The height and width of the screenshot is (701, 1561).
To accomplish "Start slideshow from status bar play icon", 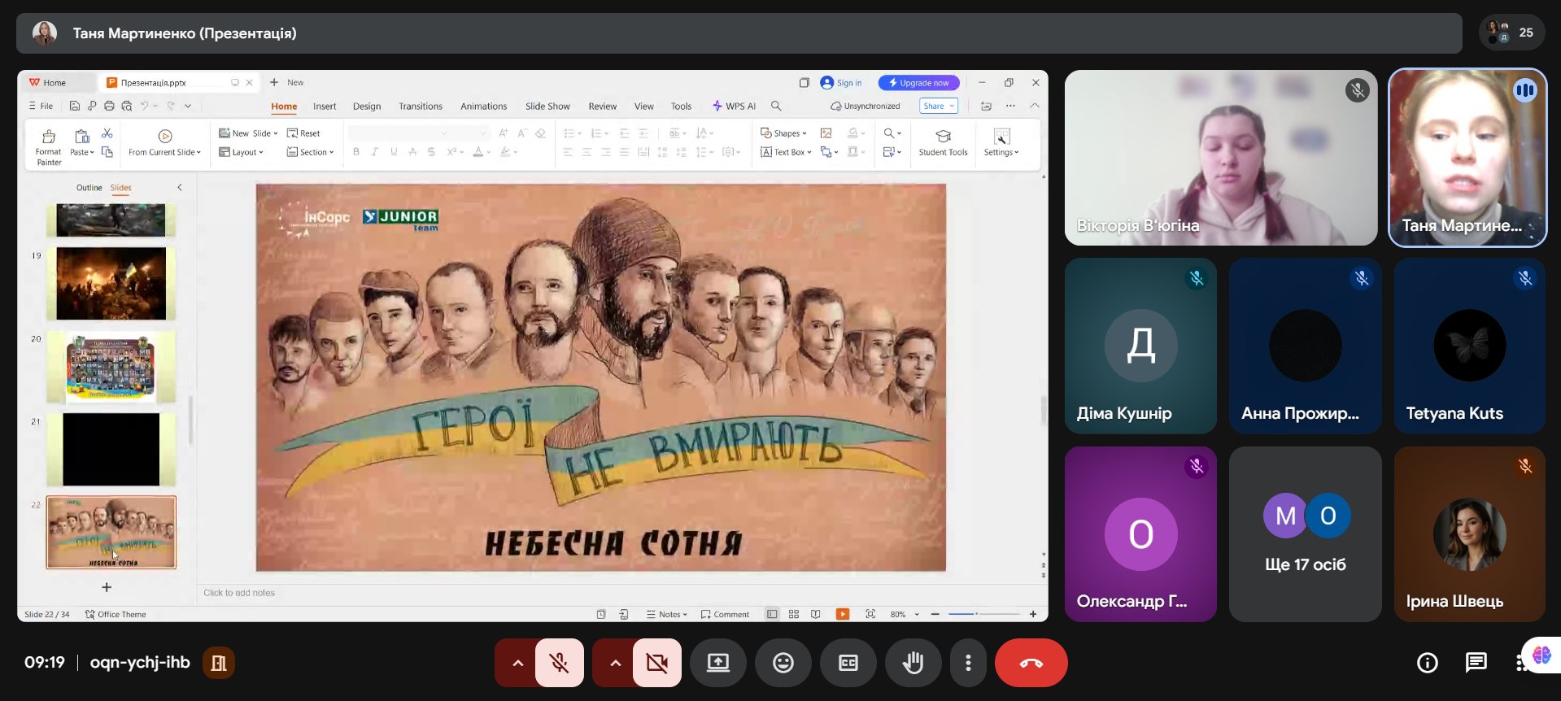I will point(843,614).
